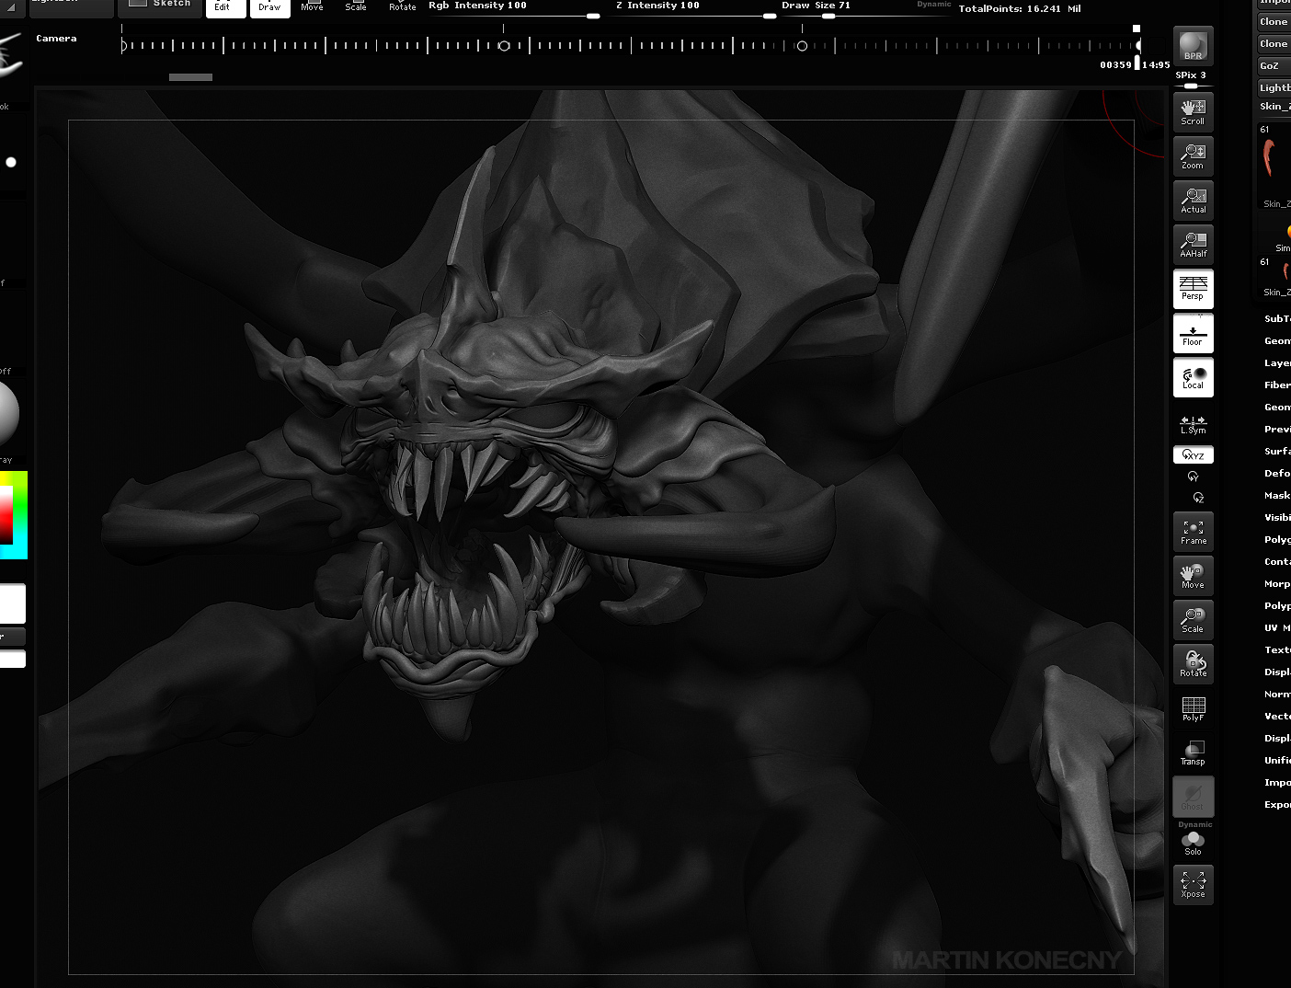Click the first Clone button

[1274, 21]
